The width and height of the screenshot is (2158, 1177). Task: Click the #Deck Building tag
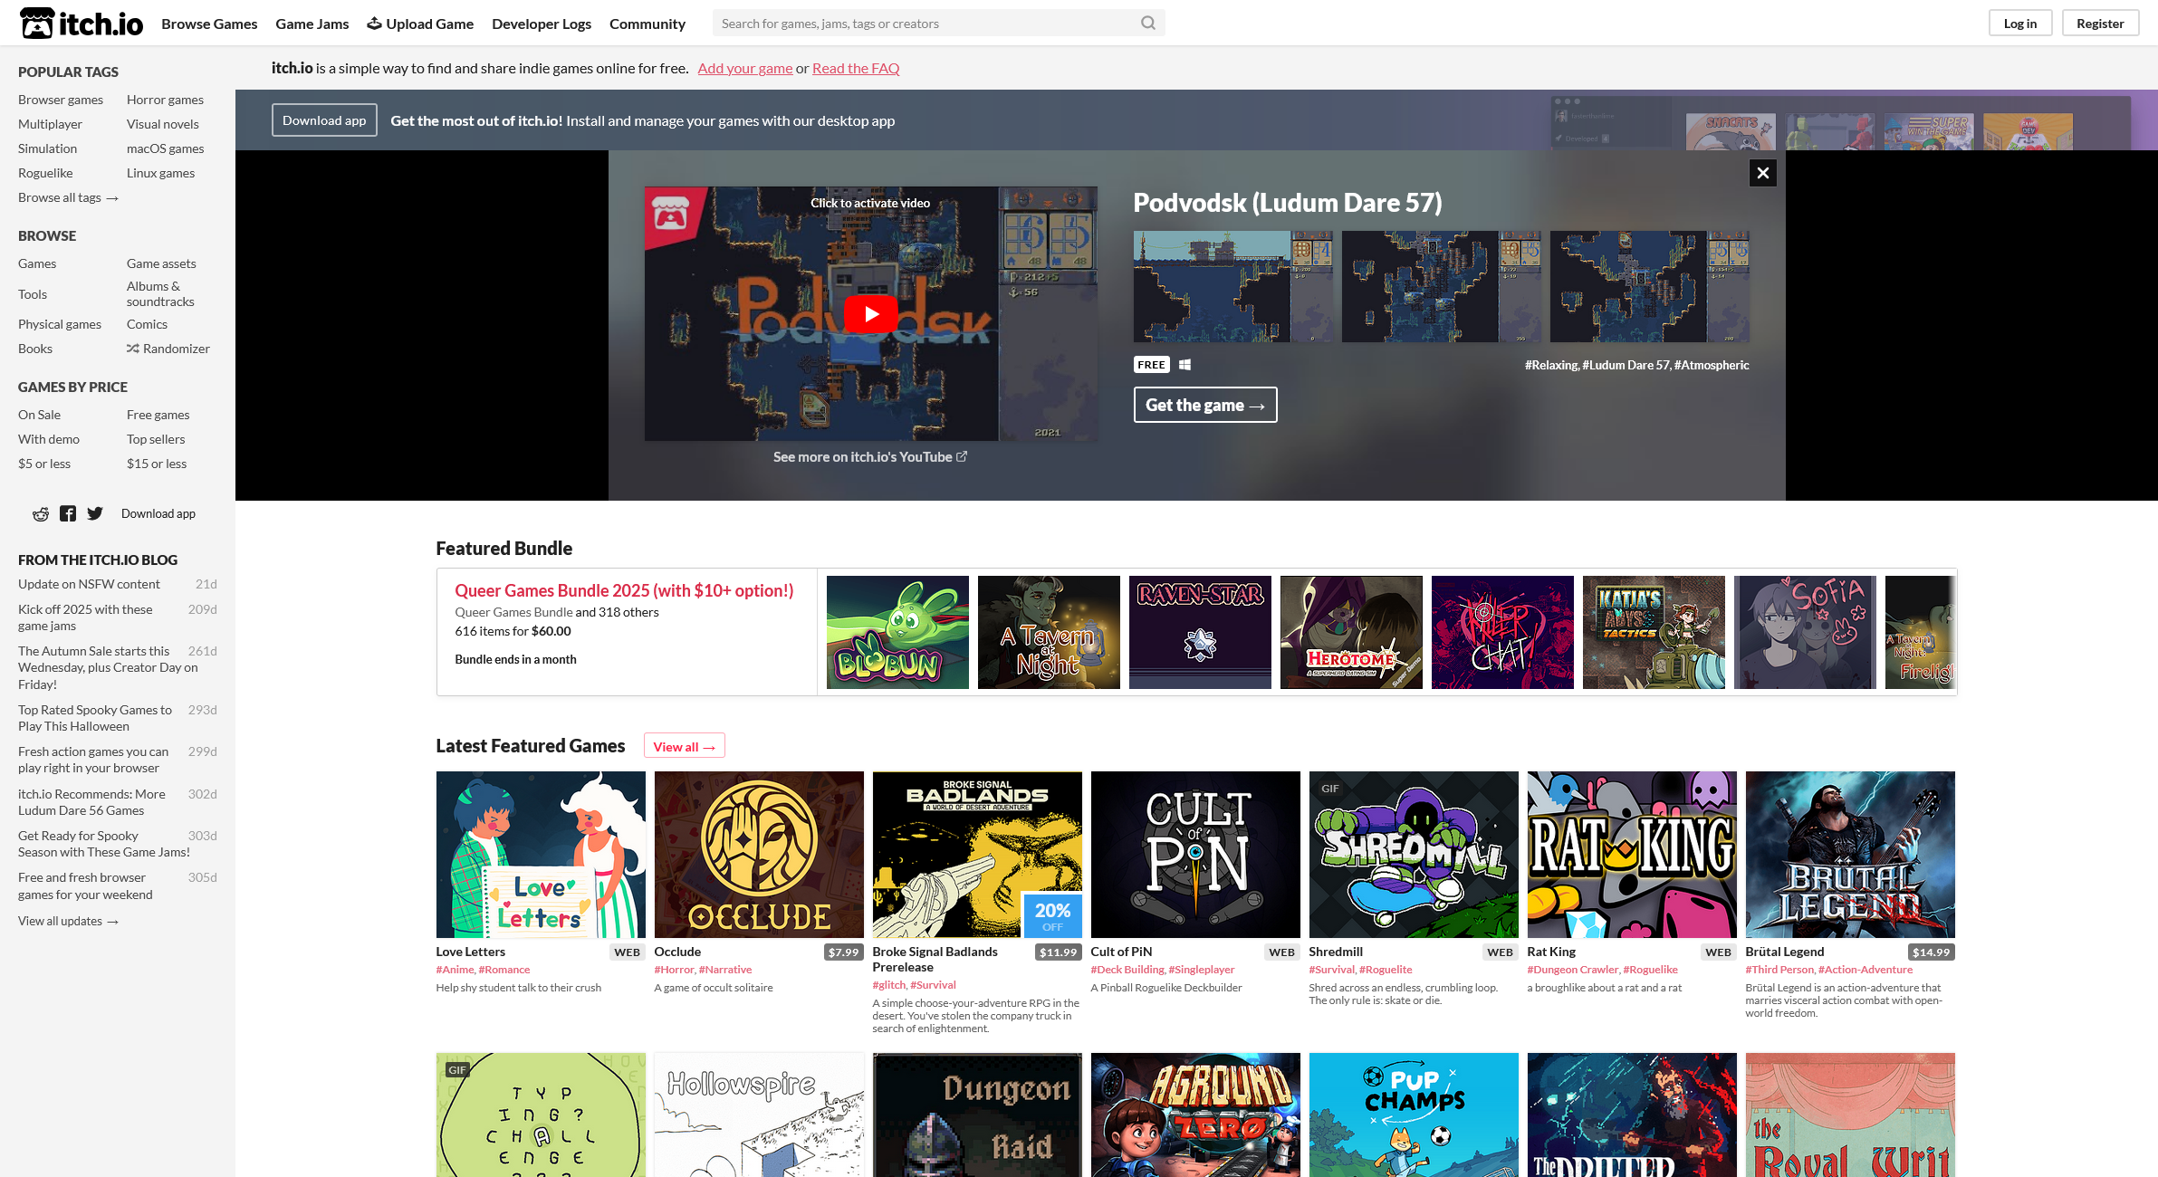point(1127,970)
